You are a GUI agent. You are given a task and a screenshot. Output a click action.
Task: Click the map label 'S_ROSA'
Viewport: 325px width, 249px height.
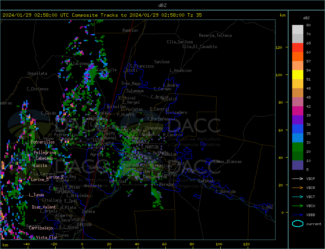click(188, 171)
